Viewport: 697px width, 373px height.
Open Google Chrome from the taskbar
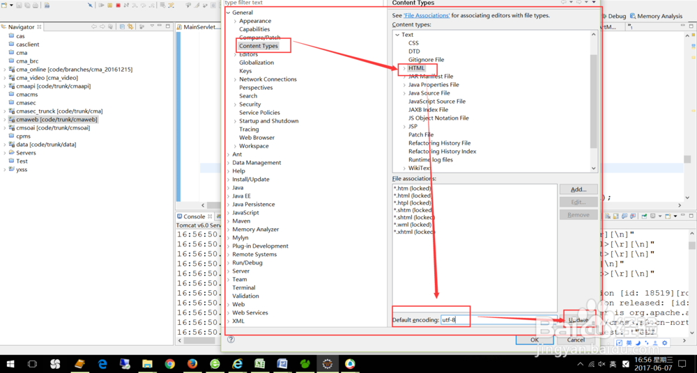click(x=169, y=364)
